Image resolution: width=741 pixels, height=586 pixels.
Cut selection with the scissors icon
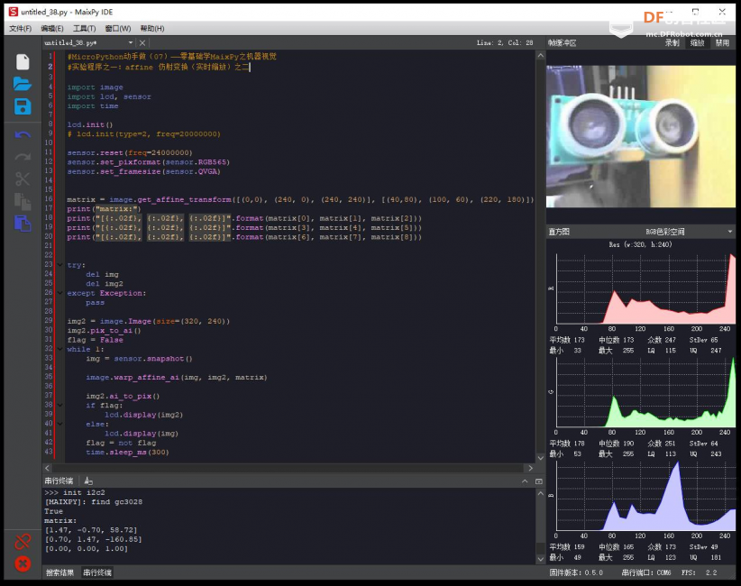click(x=23, y=179)
